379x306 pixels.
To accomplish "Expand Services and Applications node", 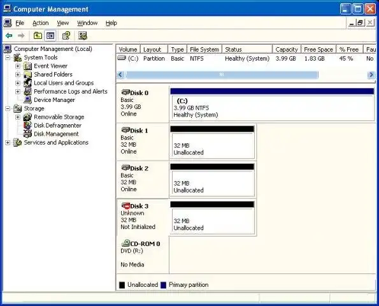I will (8, 142).
